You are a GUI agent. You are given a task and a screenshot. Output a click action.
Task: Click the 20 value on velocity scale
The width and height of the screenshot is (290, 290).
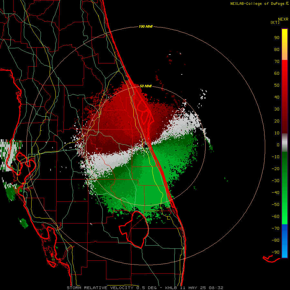[x=277, y=121]
